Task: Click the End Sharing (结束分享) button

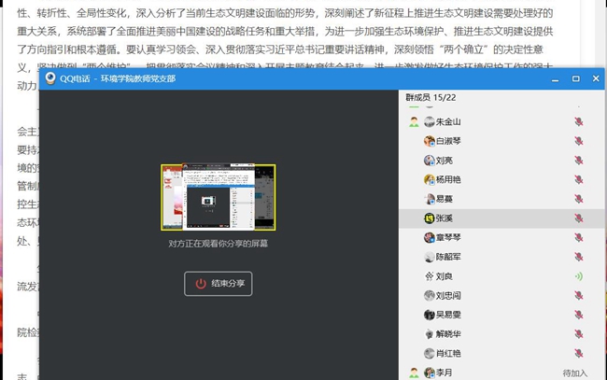Action: 219,284
